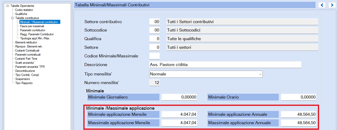
Task: Open Parametri contributivi in the tree
Action: point(33,30)
